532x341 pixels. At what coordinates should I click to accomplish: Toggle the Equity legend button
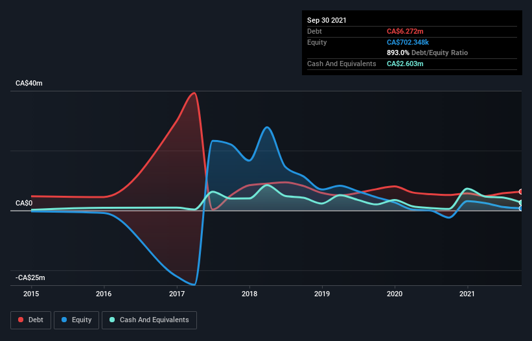[76, 320]
